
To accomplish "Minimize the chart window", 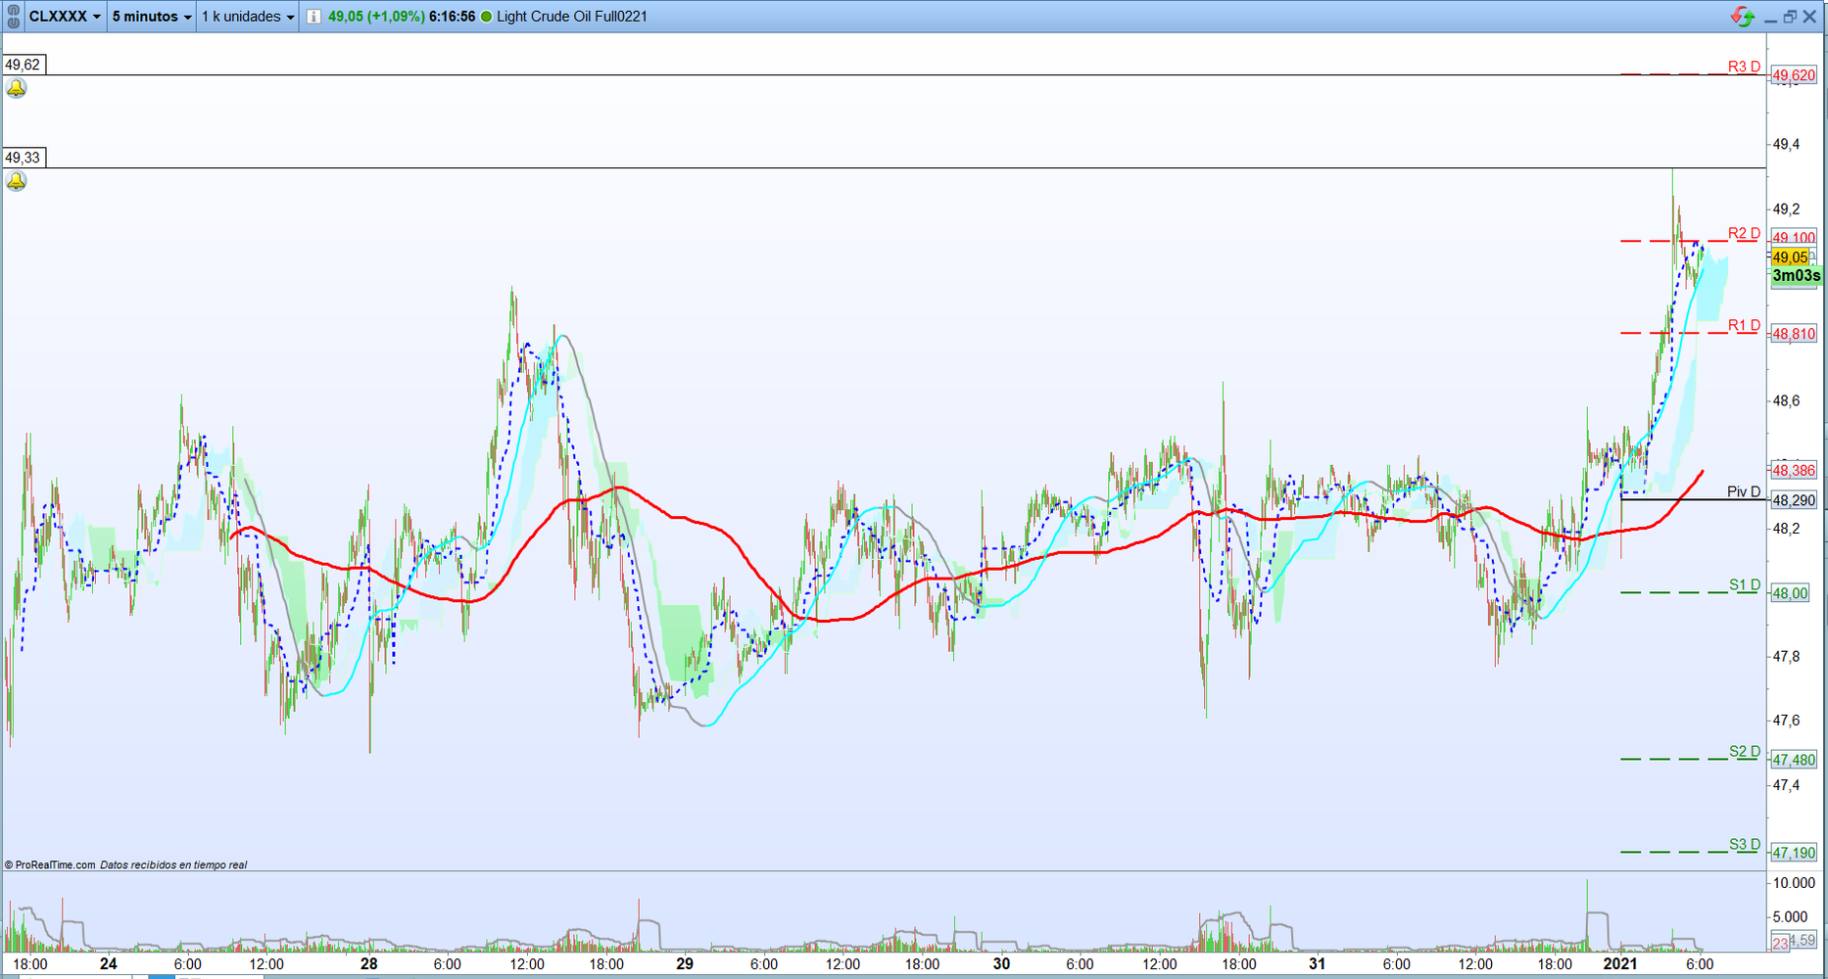I will click(x=1770, y=18).
